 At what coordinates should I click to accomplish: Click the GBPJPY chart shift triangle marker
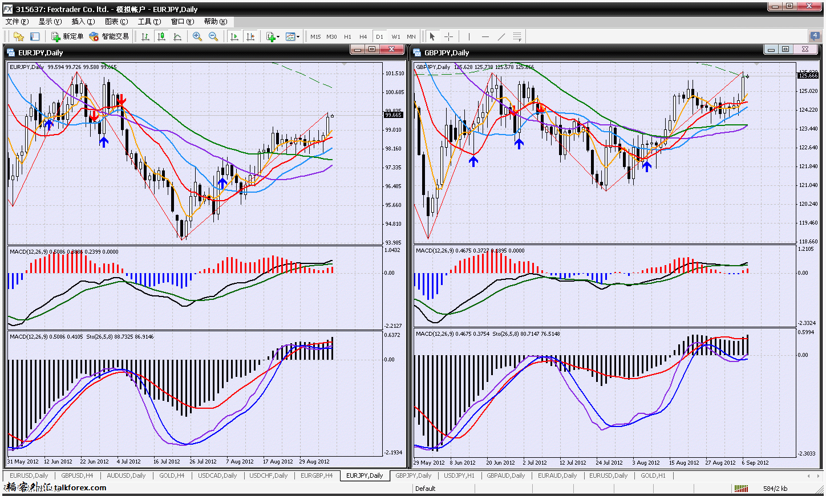pyautogui.click(x=757, y=64)
